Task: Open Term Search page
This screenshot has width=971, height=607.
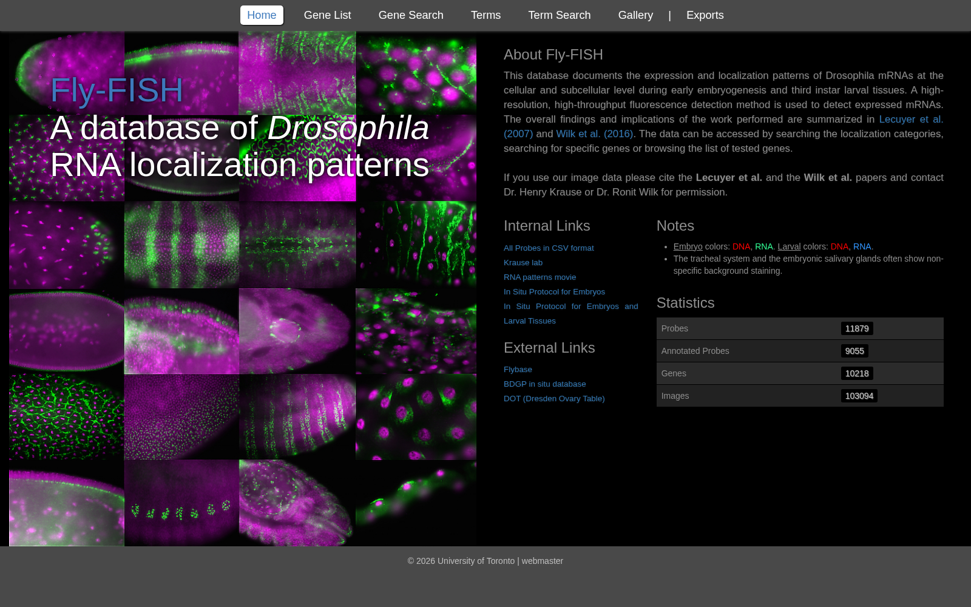Action: [x=559, y=15]
